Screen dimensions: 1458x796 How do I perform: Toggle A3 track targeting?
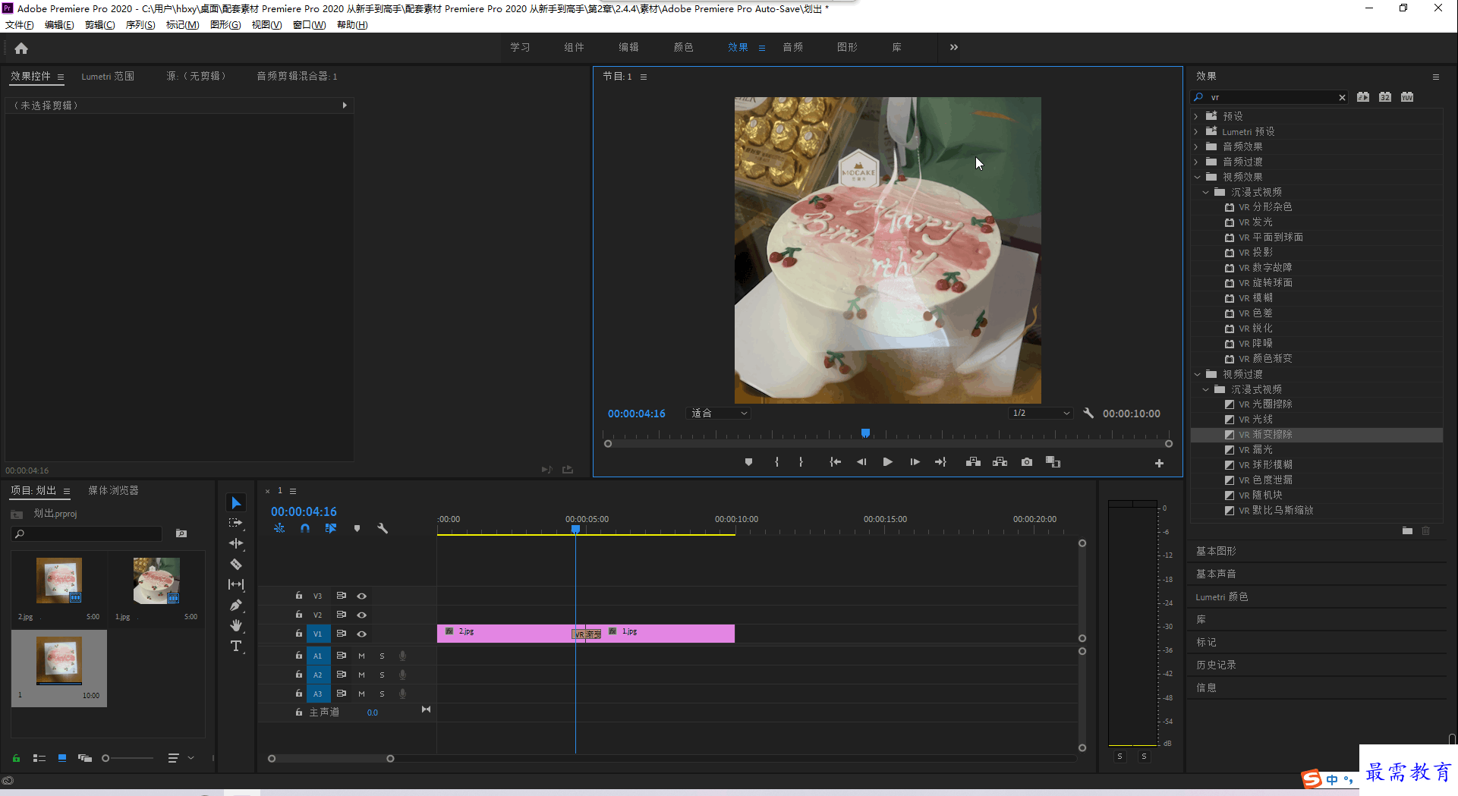pyautogui.click(x=318, y=694)
